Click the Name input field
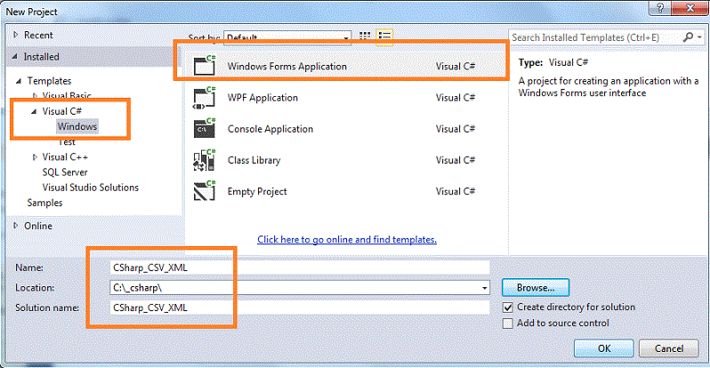This screenshot has width=710, height=368. coord(299,268)
